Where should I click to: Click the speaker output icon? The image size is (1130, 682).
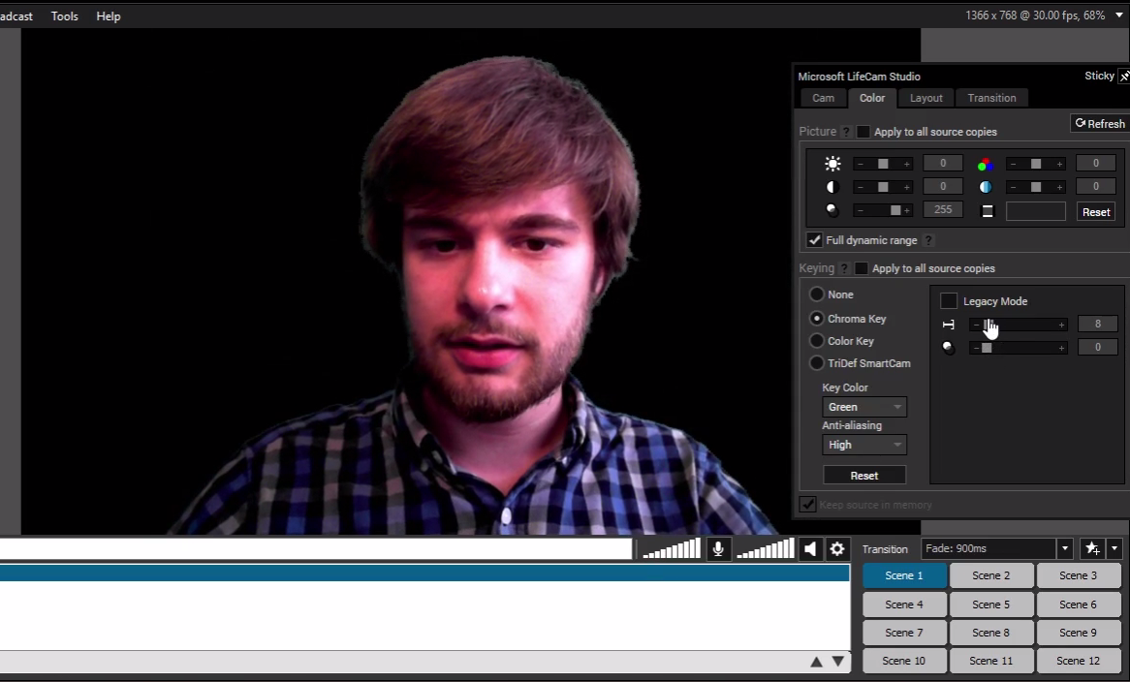[x=810, y=548]
